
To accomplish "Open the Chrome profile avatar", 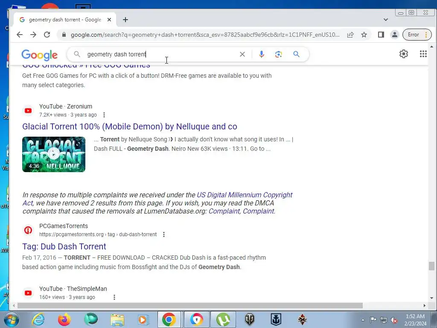I will tap(395, 35).
